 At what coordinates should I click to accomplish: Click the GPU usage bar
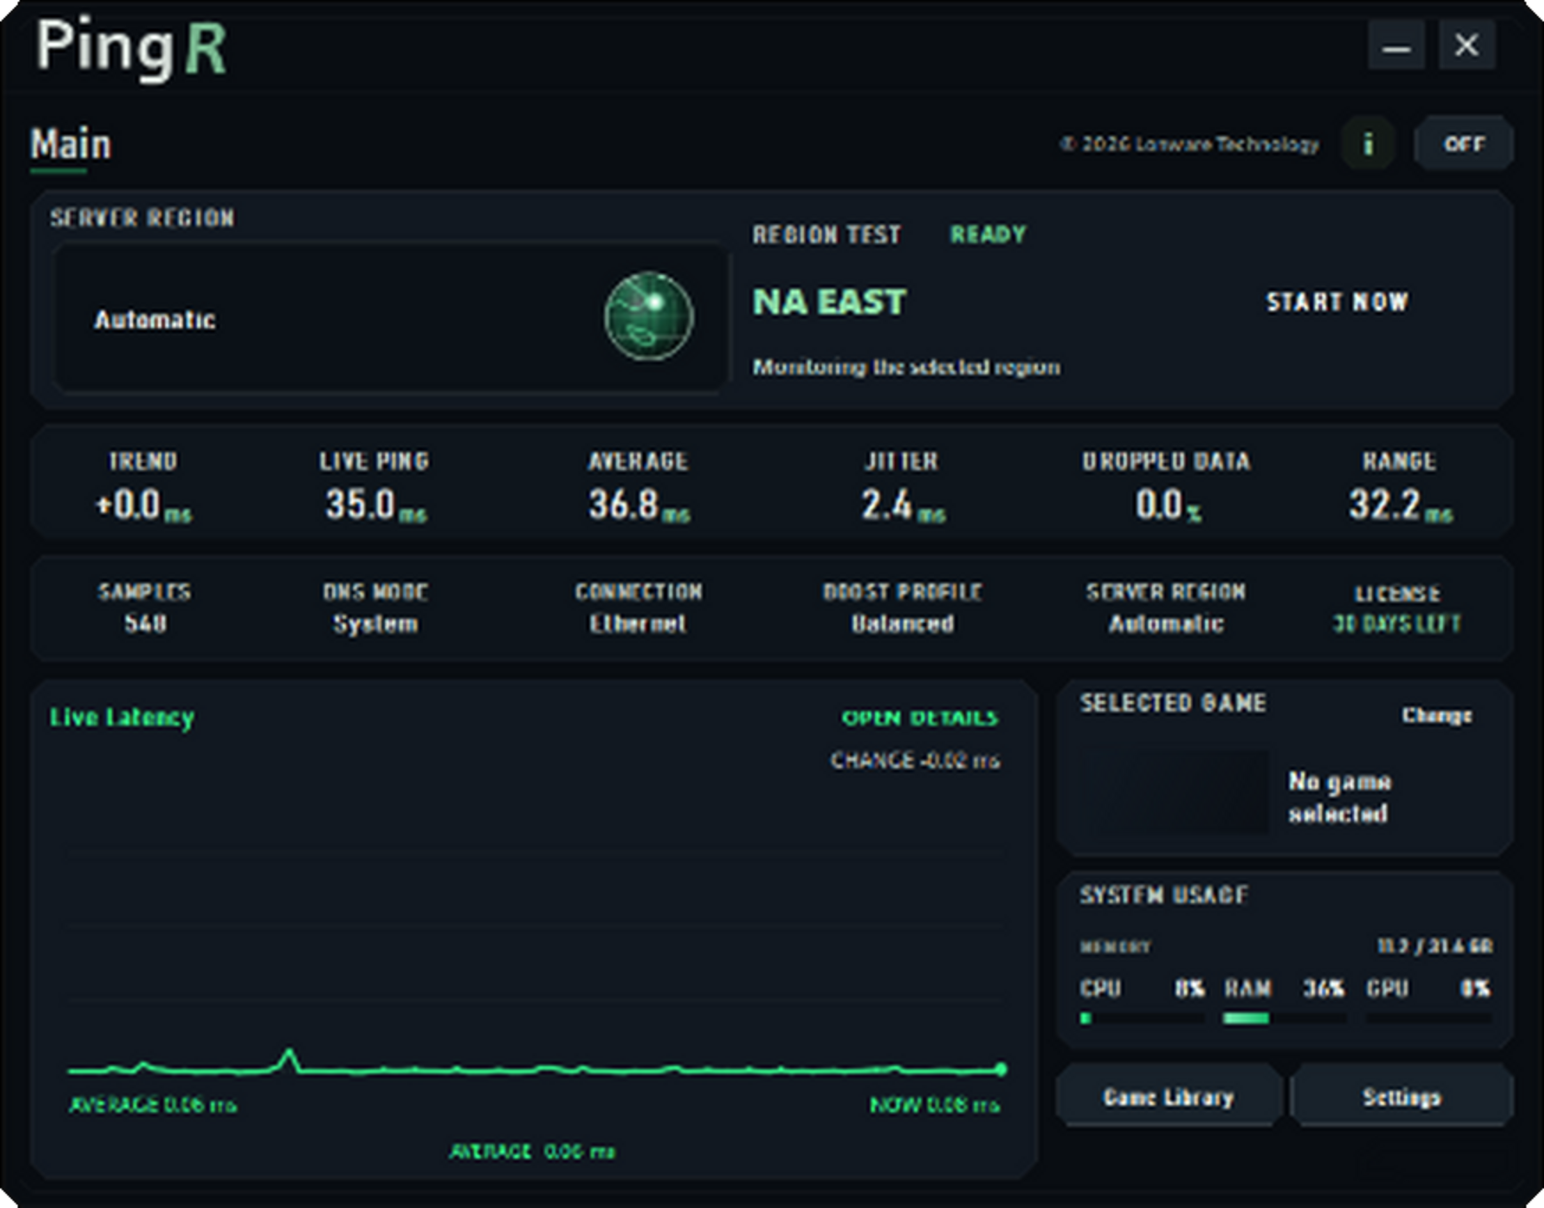[1428, 1018]
